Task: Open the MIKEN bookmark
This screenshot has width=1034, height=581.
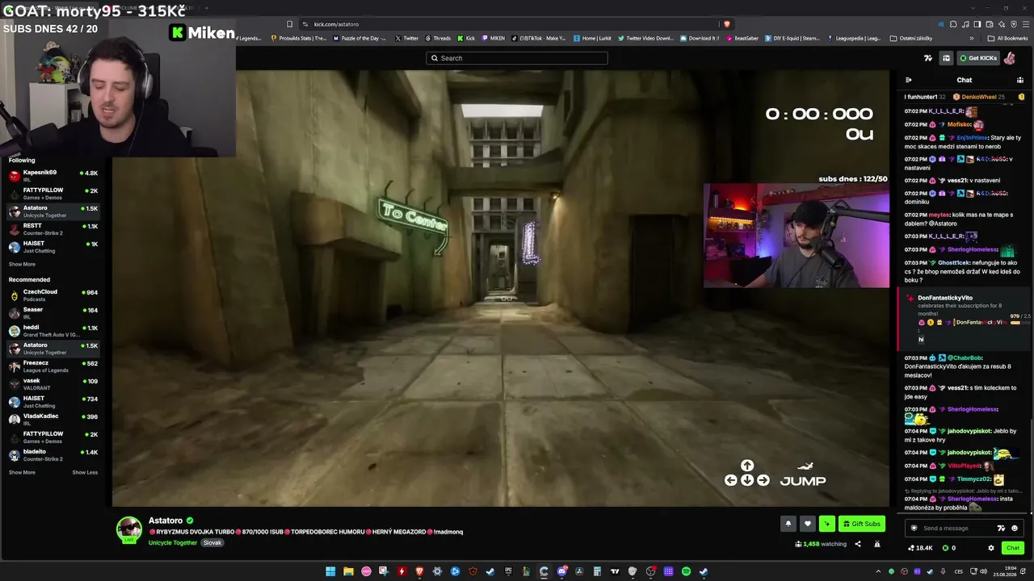Action: tap(493, 38)
